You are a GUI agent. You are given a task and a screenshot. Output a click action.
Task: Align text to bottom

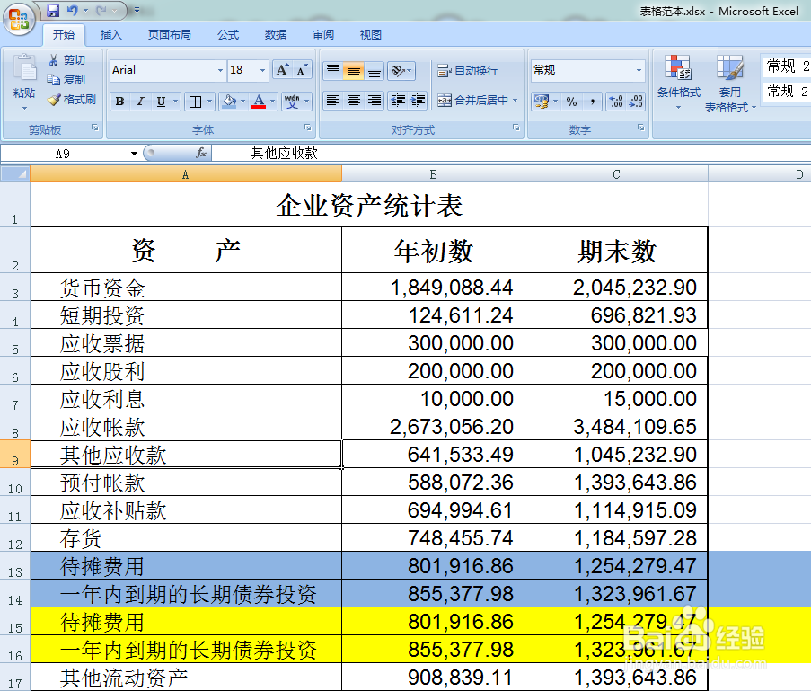(374, 70)
